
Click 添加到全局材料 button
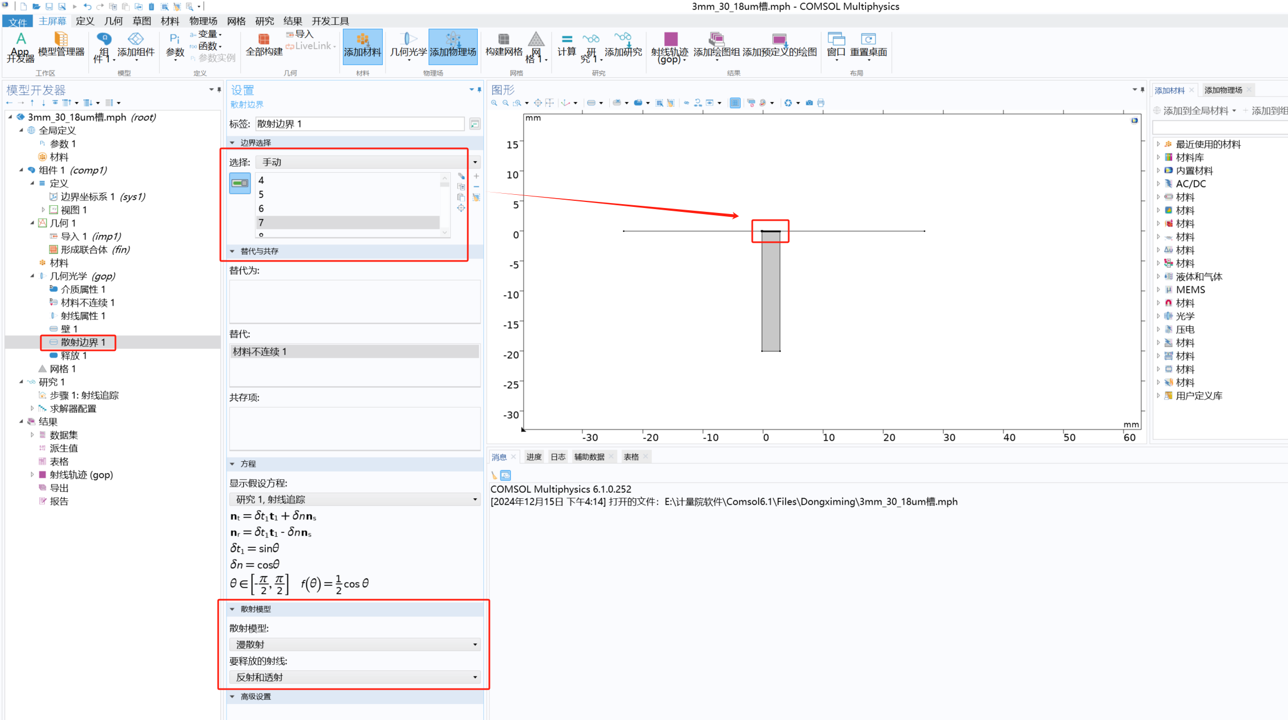point(1195,111)
